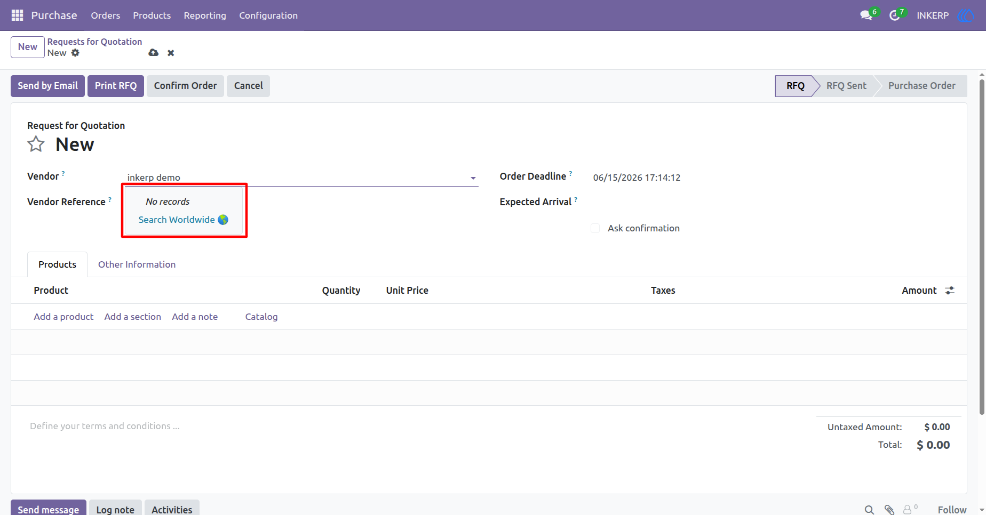Enable the Ask confirmation checkbox
Screen dimensions: 986x515
point(595,228)
